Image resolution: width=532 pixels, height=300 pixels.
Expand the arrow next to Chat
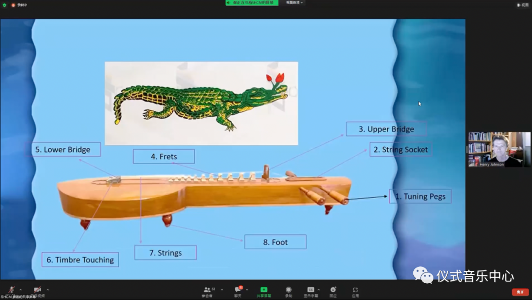pyautogui.click(x=247, y=290)
